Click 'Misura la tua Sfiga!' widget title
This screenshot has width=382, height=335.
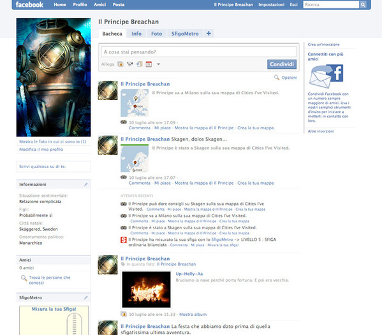tap(54, 309)
